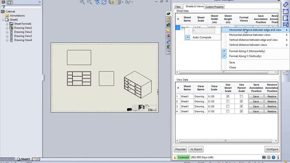Click the horizontal dimension icon on right toolbar
Viewport: 290px width, 163px height.
coord(285,11)
